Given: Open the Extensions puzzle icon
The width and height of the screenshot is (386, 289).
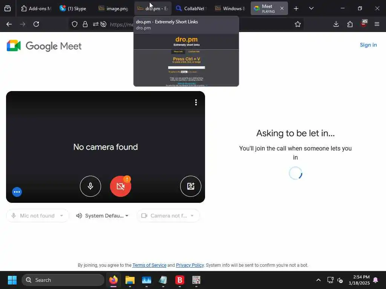Looking at the screenshot, I should [x=350, y=24].
